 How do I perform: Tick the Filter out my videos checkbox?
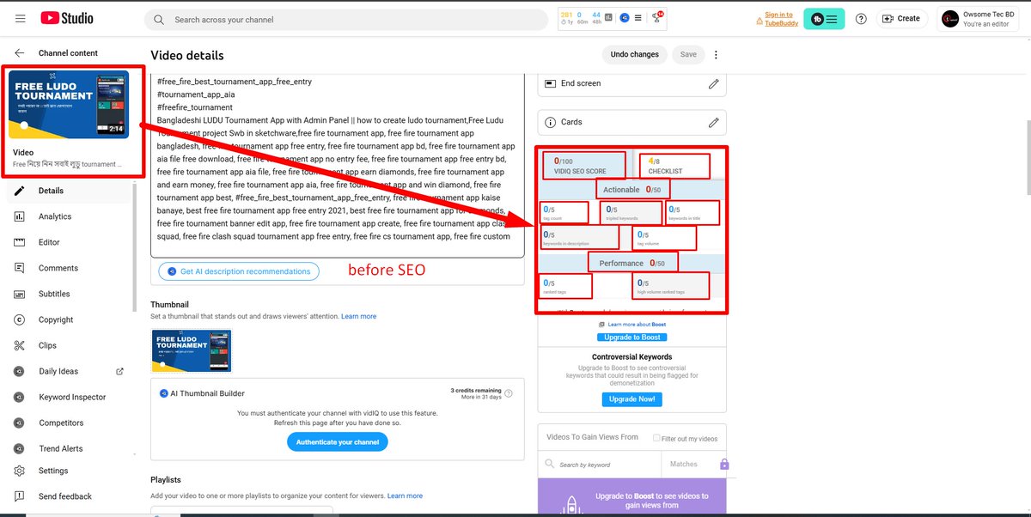[657, 438]
